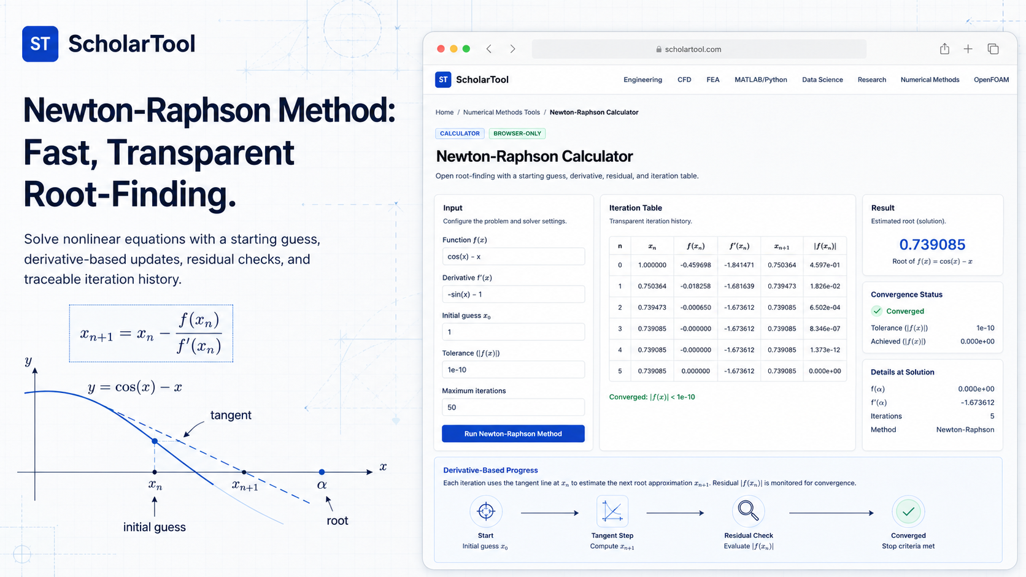Click f(x) value -0.459698 in row 0
The width and height of the screenshot is (1026, 577).
(695, 265)
